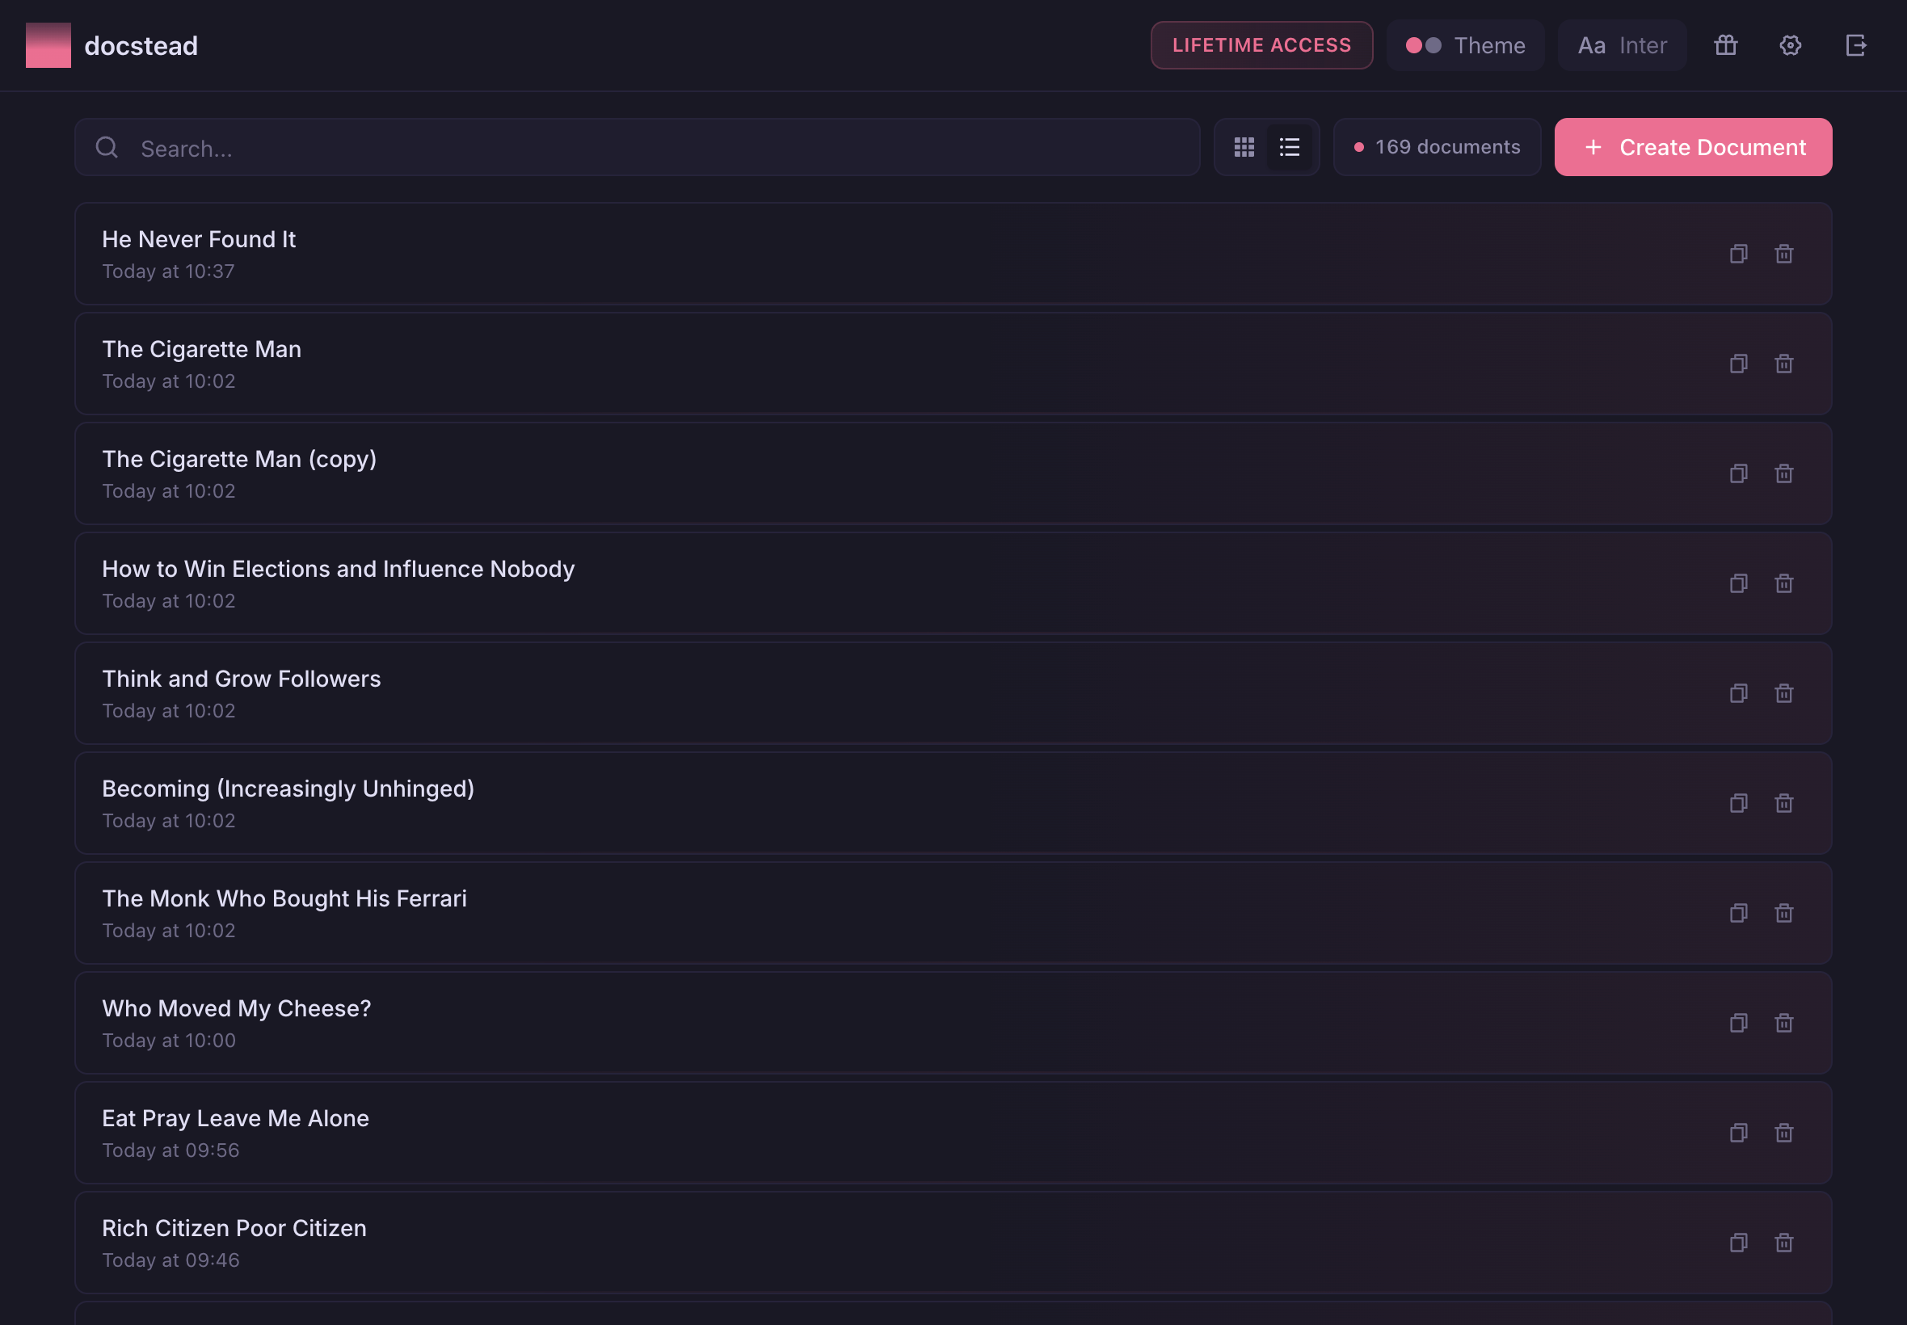Viewport: 1907px width, 1325px height.
Task: Click the search magnifier icon
Action: pos(107,147)
